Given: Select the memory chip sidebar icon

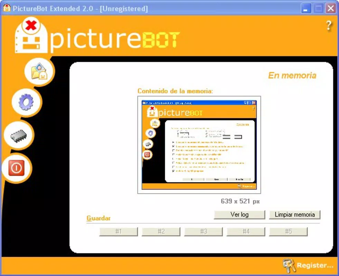Looking at the screenshot, I should (19, 136).
